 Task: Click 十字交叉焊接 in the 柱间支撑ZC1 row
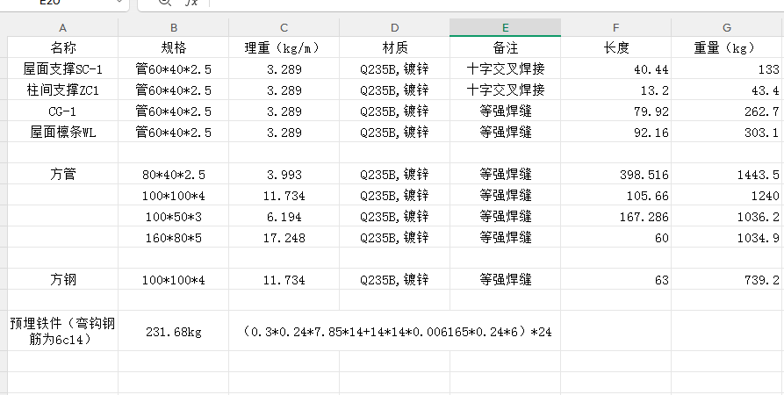(x=505, y=90)
